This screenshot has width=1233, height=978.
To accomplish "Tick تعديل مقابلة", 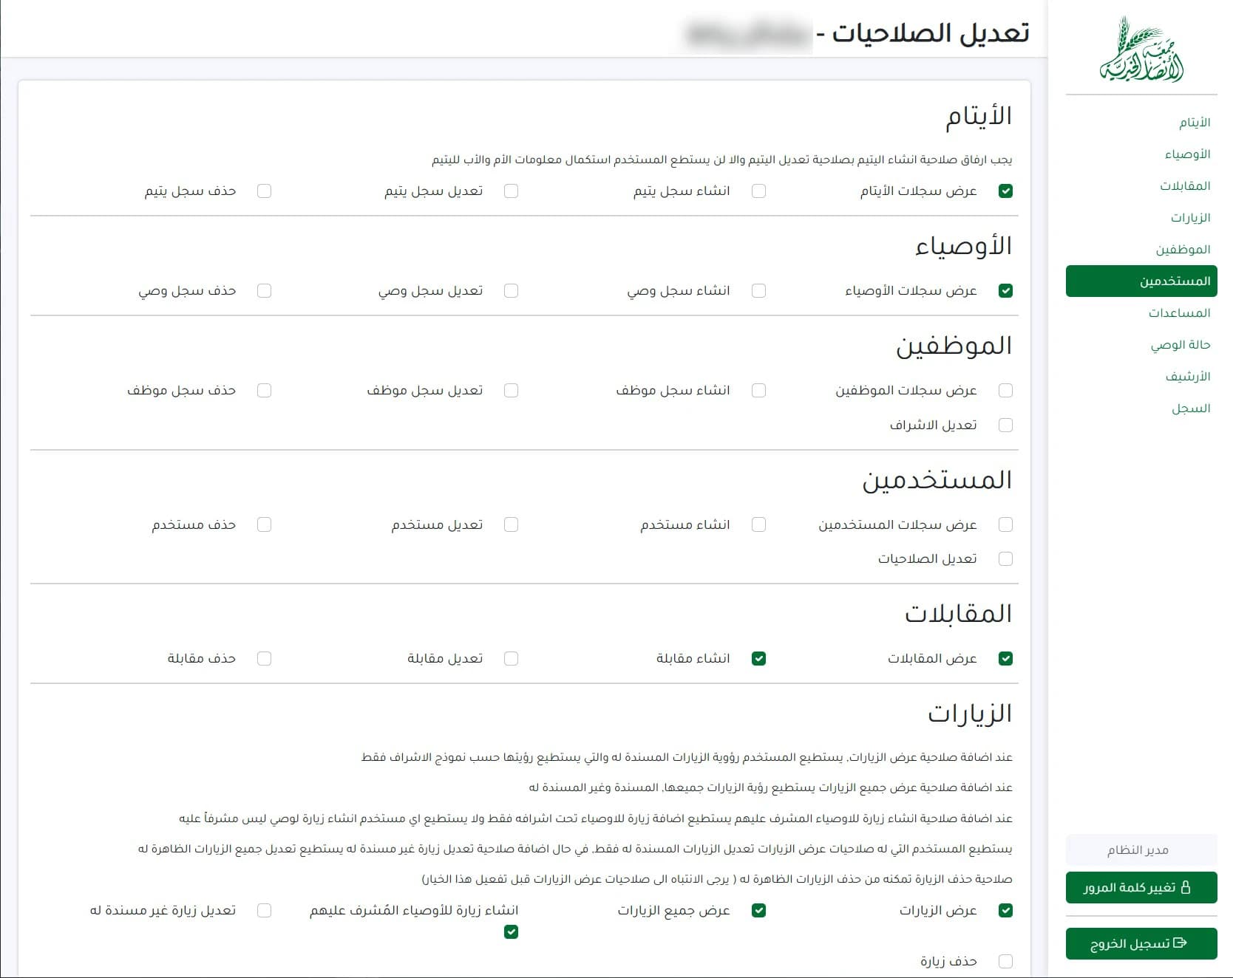I will [511, 659].
